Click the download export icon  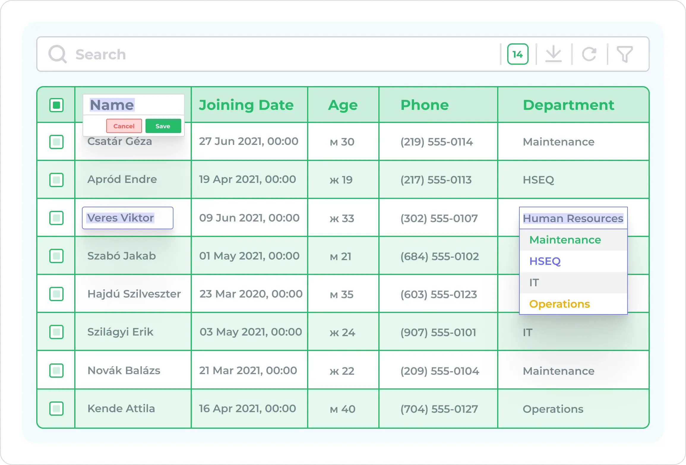[x=553, y=54]
